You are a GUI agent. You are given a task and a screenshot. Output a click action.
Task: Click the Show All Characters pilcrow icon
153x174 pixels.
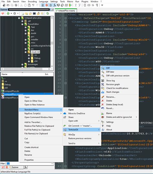[97, 5]
